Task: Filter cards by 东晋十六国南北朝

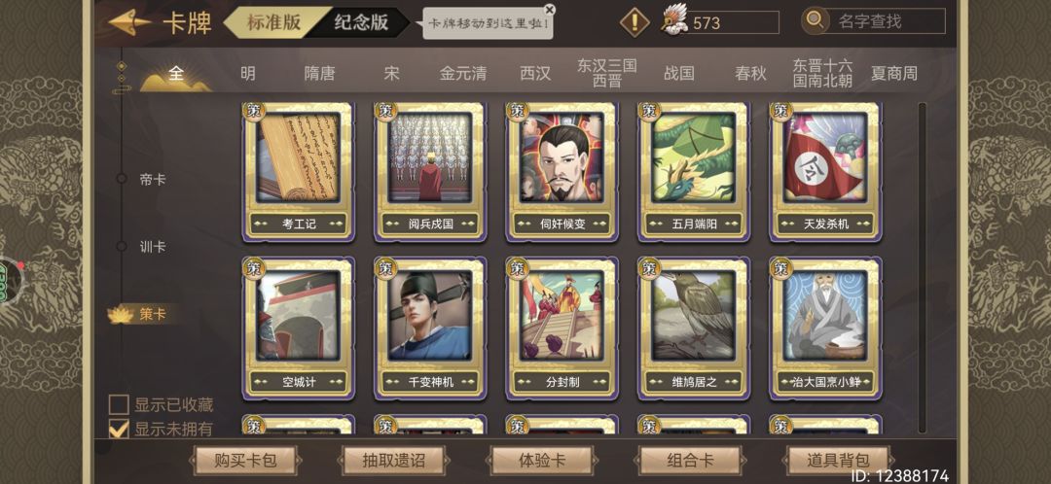Action: 821,73
